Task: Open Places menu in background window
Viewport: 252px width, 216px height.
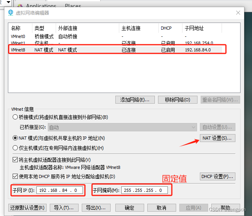Action: (73, 6)
